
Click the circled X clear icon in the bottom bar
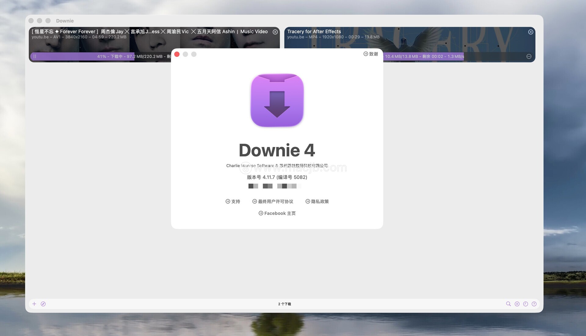[x=517, y=304]
